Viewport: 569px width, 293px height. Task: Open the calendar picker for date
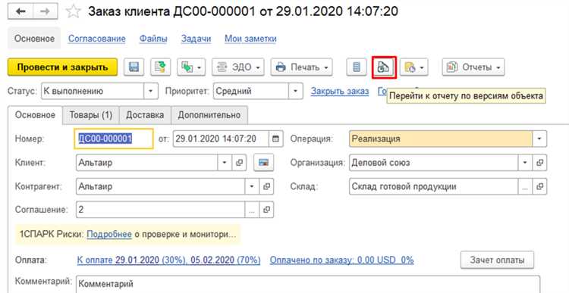pos(276,139)
